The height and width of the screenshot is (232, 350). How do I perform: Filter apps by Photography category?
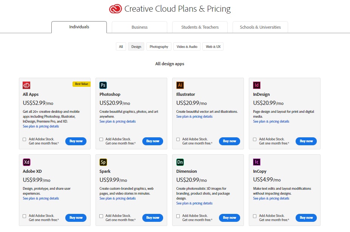pyautogui.click(x=159, y=47)
